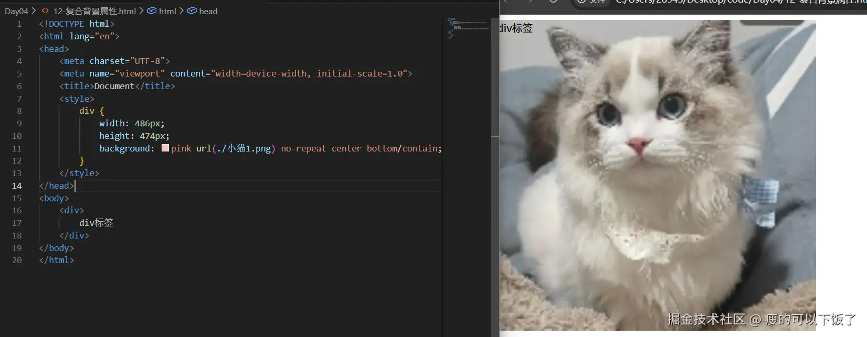Image resolution: width=867 pixels, height=337 pixels.
Task: Click the "Document" title text
Action: (x=114, y=86)
